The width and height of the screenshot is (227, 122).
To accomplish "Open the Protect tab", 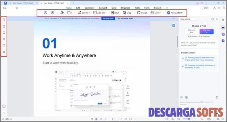I will tap(158, 8).
